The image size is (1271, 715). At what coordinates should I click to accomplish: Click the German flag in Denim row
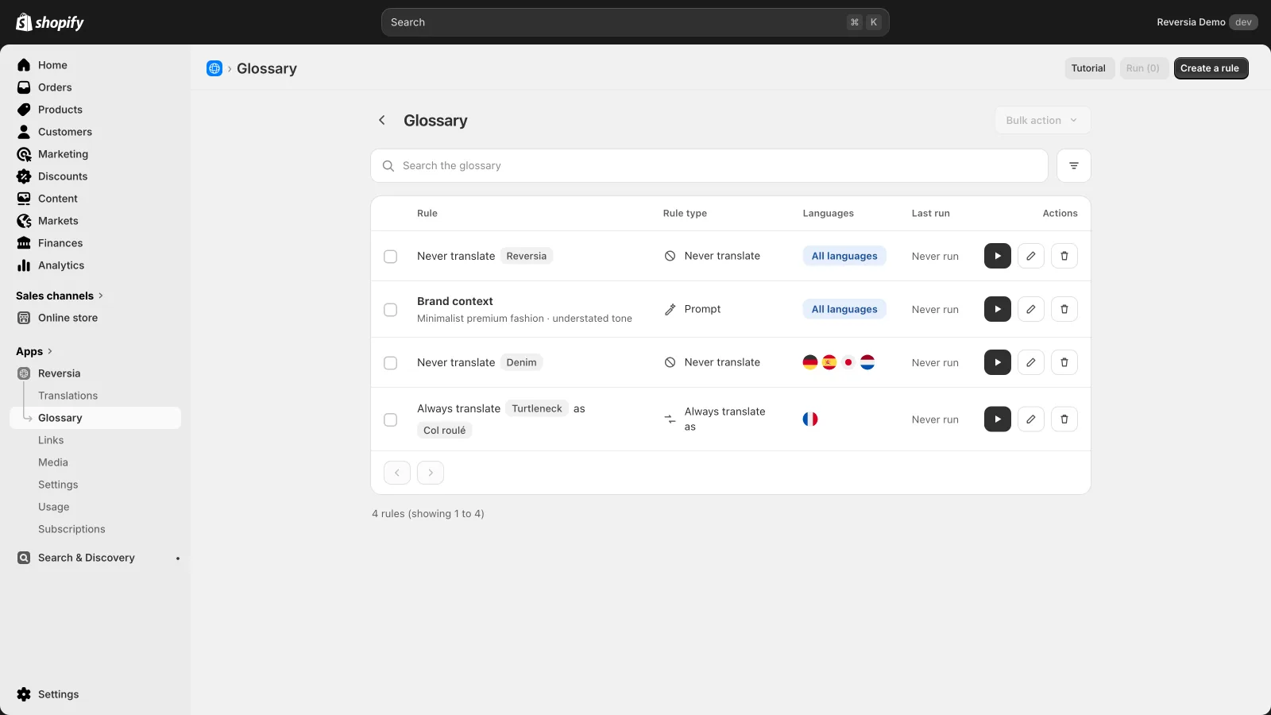coord(810,362)
